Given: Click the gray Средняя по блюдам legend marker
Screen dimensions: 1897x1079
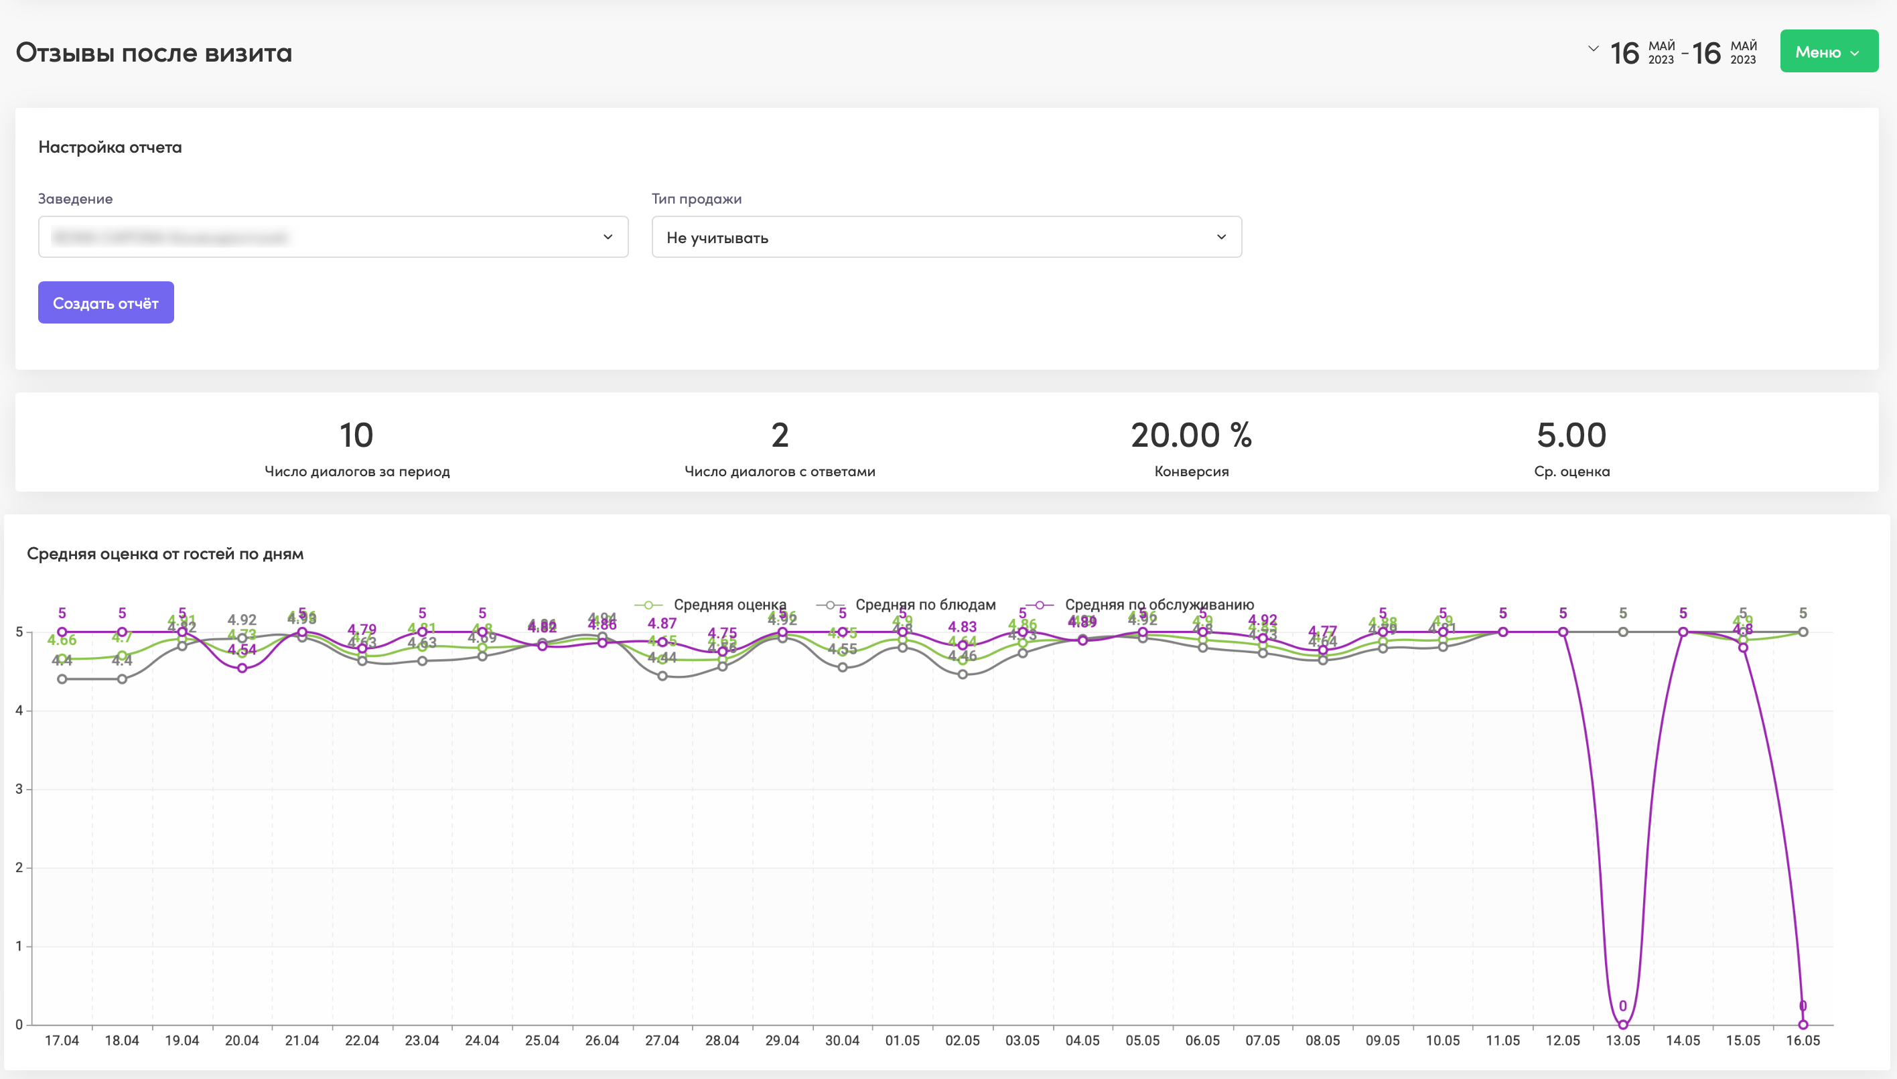Looking at the screenshot, I should 830,605.
